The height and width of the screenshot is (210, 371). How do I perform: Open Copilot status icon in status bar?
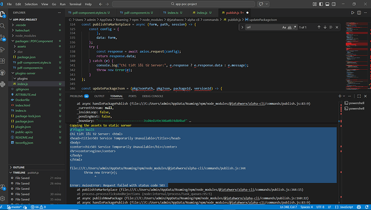[359, 207]
